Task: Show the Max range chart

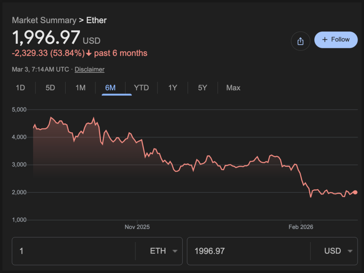Action: (x=233, y=88)
